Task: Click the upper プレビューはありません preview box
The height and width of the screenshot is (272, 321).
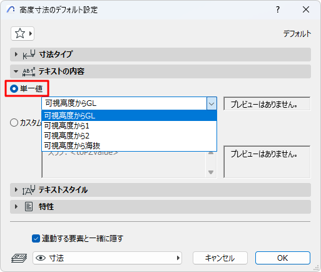Action: pos(267,104)
